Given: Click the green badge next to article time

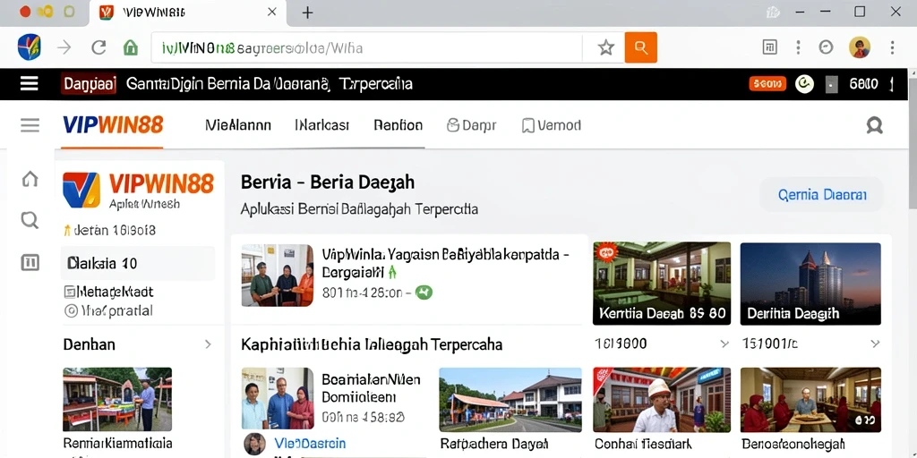Looking at the screenshot, I should click(x=424, y=293).
